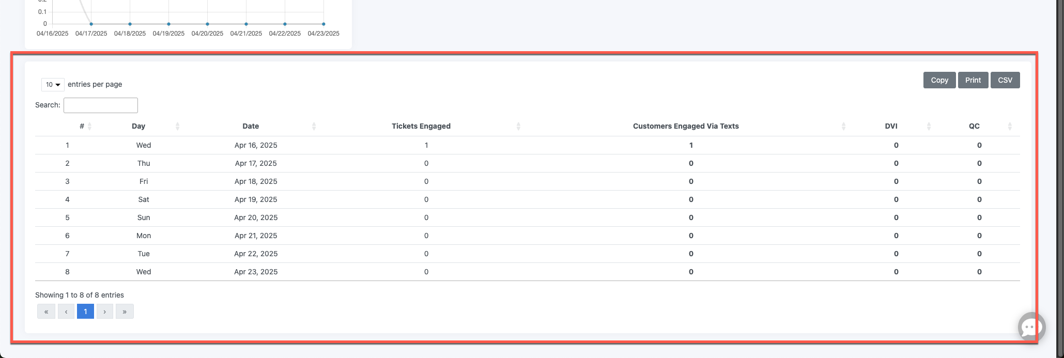
Task: Click the QC value for Apr 23
Action: point(979,272)
